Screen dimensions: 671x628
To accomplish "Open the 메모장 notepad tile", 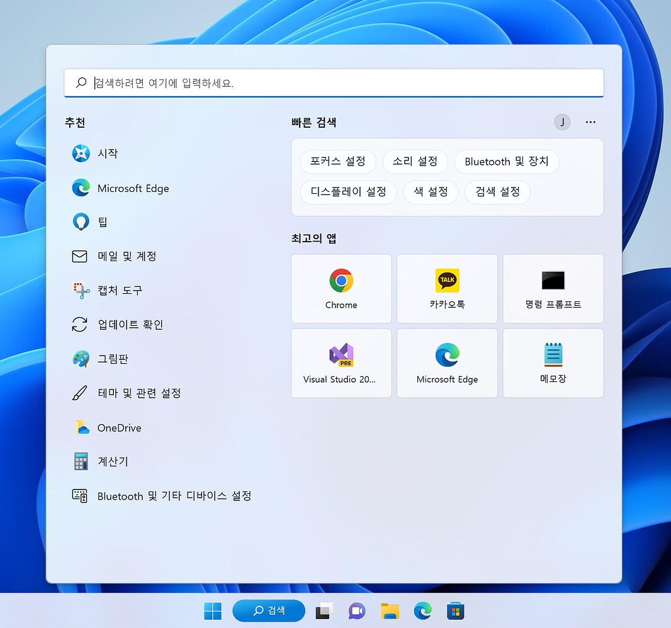I will (553, 363).
